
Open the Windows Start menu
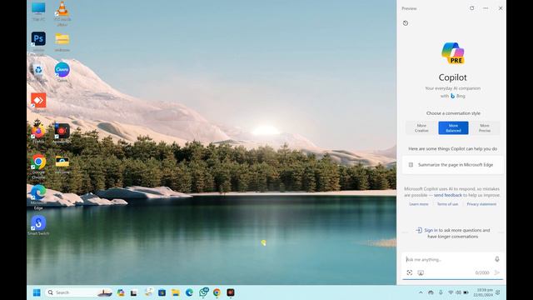[x=37, y=292]
